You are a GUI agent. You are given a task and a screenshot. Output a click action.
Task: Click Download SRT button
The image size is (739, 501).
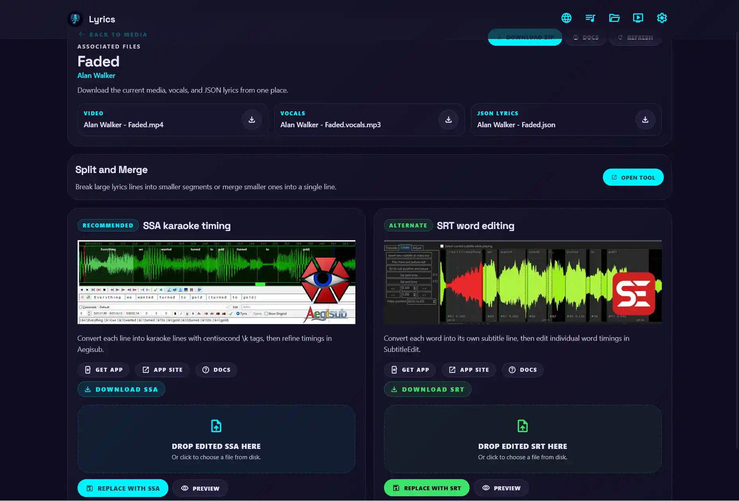tap(428, 389)
